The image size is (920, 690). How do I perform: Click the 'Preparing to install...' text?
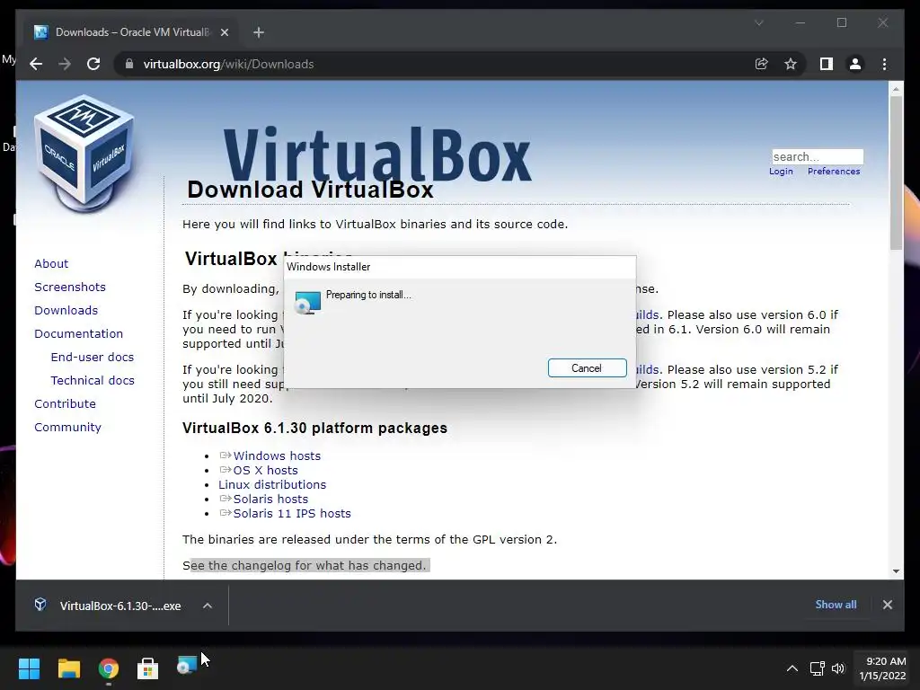click(368, 295)
